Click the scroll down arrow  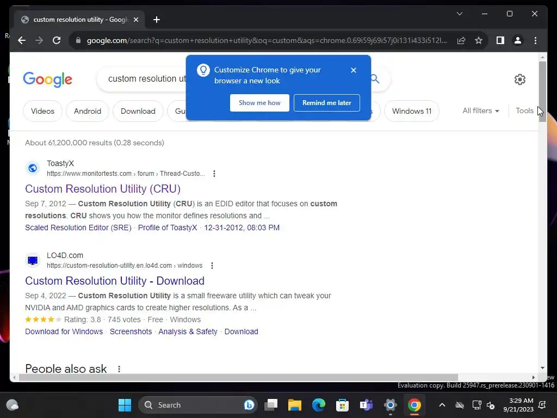click(542, 368)
